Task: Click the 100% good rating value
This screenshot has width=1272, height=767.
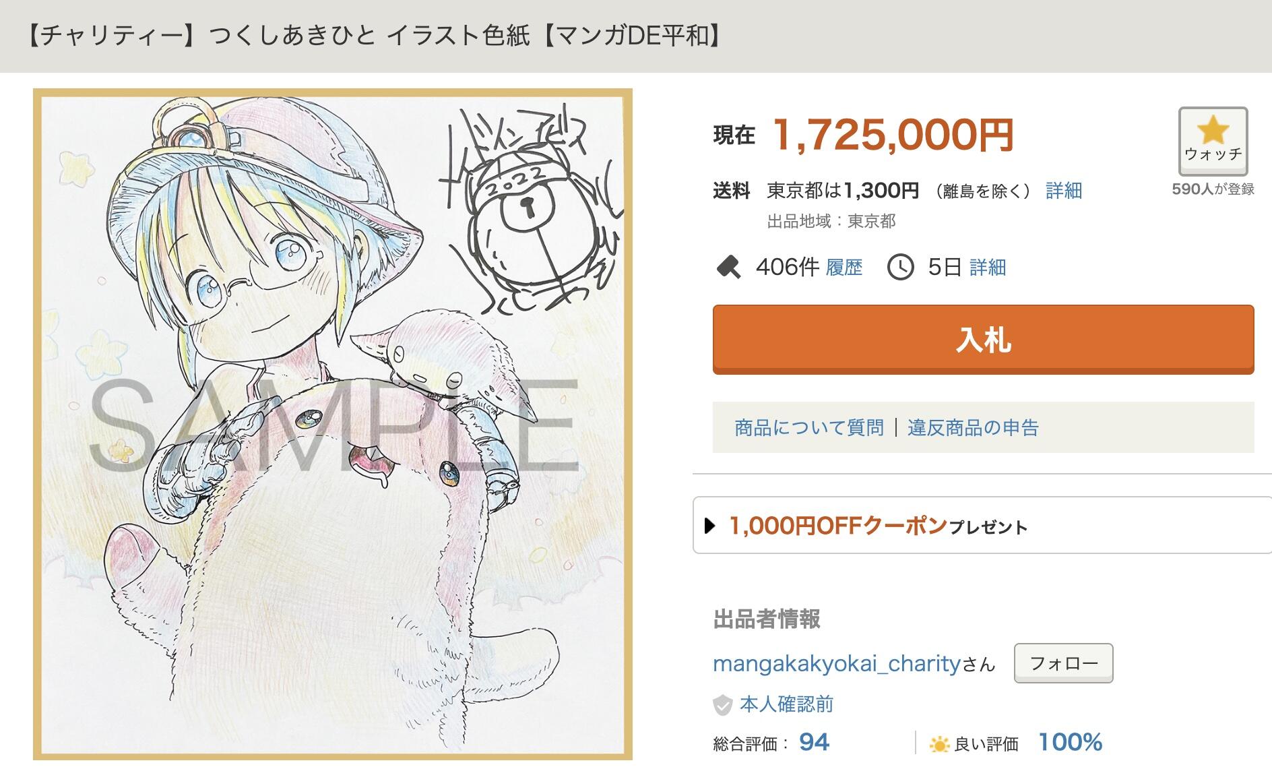Action: click(x=1069, y=743)
